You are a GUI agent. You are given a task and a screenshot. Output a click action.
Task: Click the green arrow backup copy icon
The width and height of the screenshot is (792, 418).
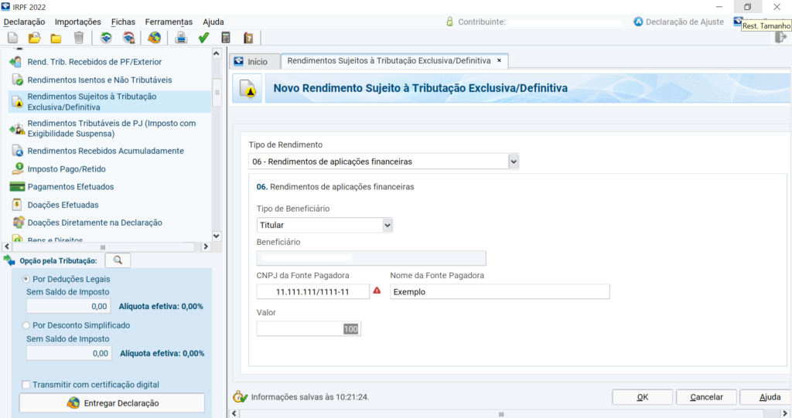[x=106, y=38]
